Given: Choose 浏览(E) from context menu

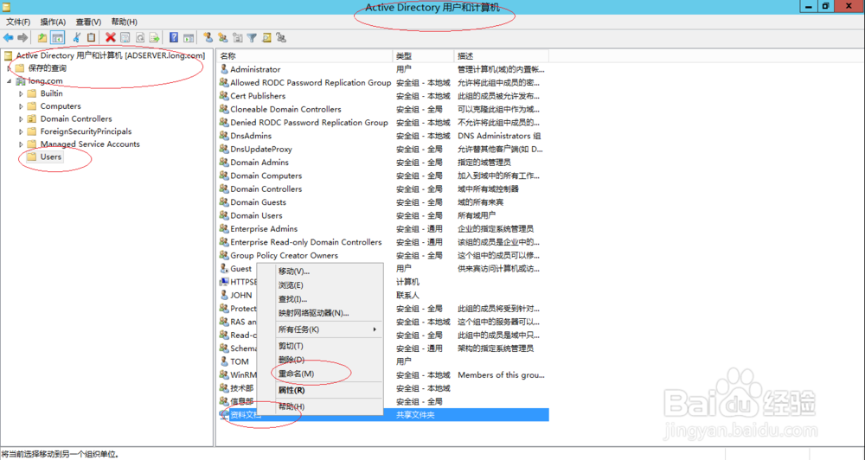Looking at the screenshot, I should (x=291, y=285).
